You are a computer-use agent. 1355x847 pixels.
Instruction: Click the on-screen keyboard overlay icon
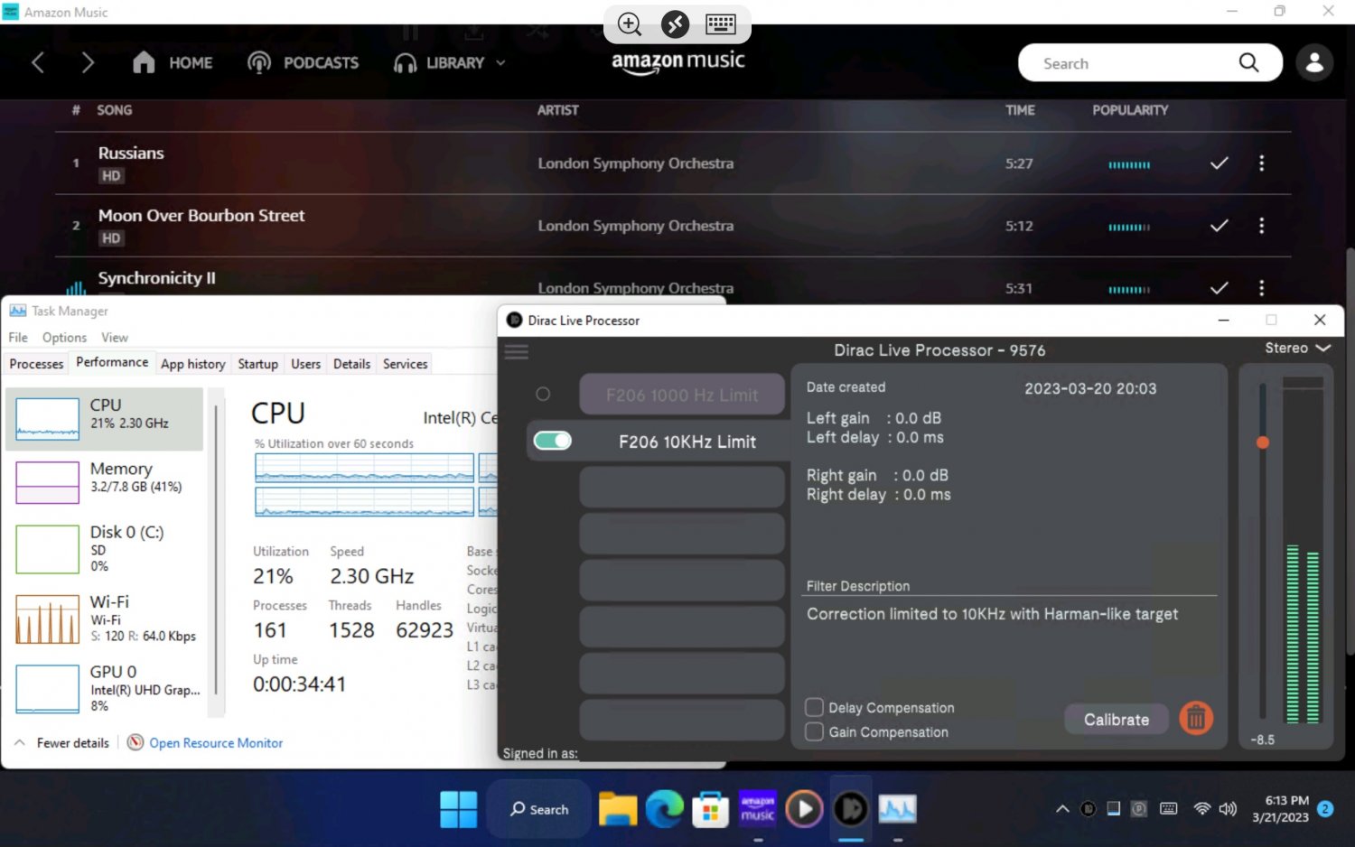(721, 24)
